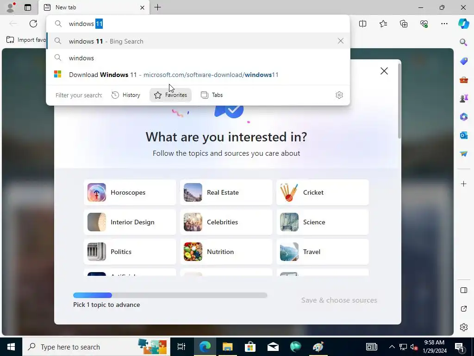474x356 pixels.
Task: Click the browser profile icon
Action: pos(11,7)
